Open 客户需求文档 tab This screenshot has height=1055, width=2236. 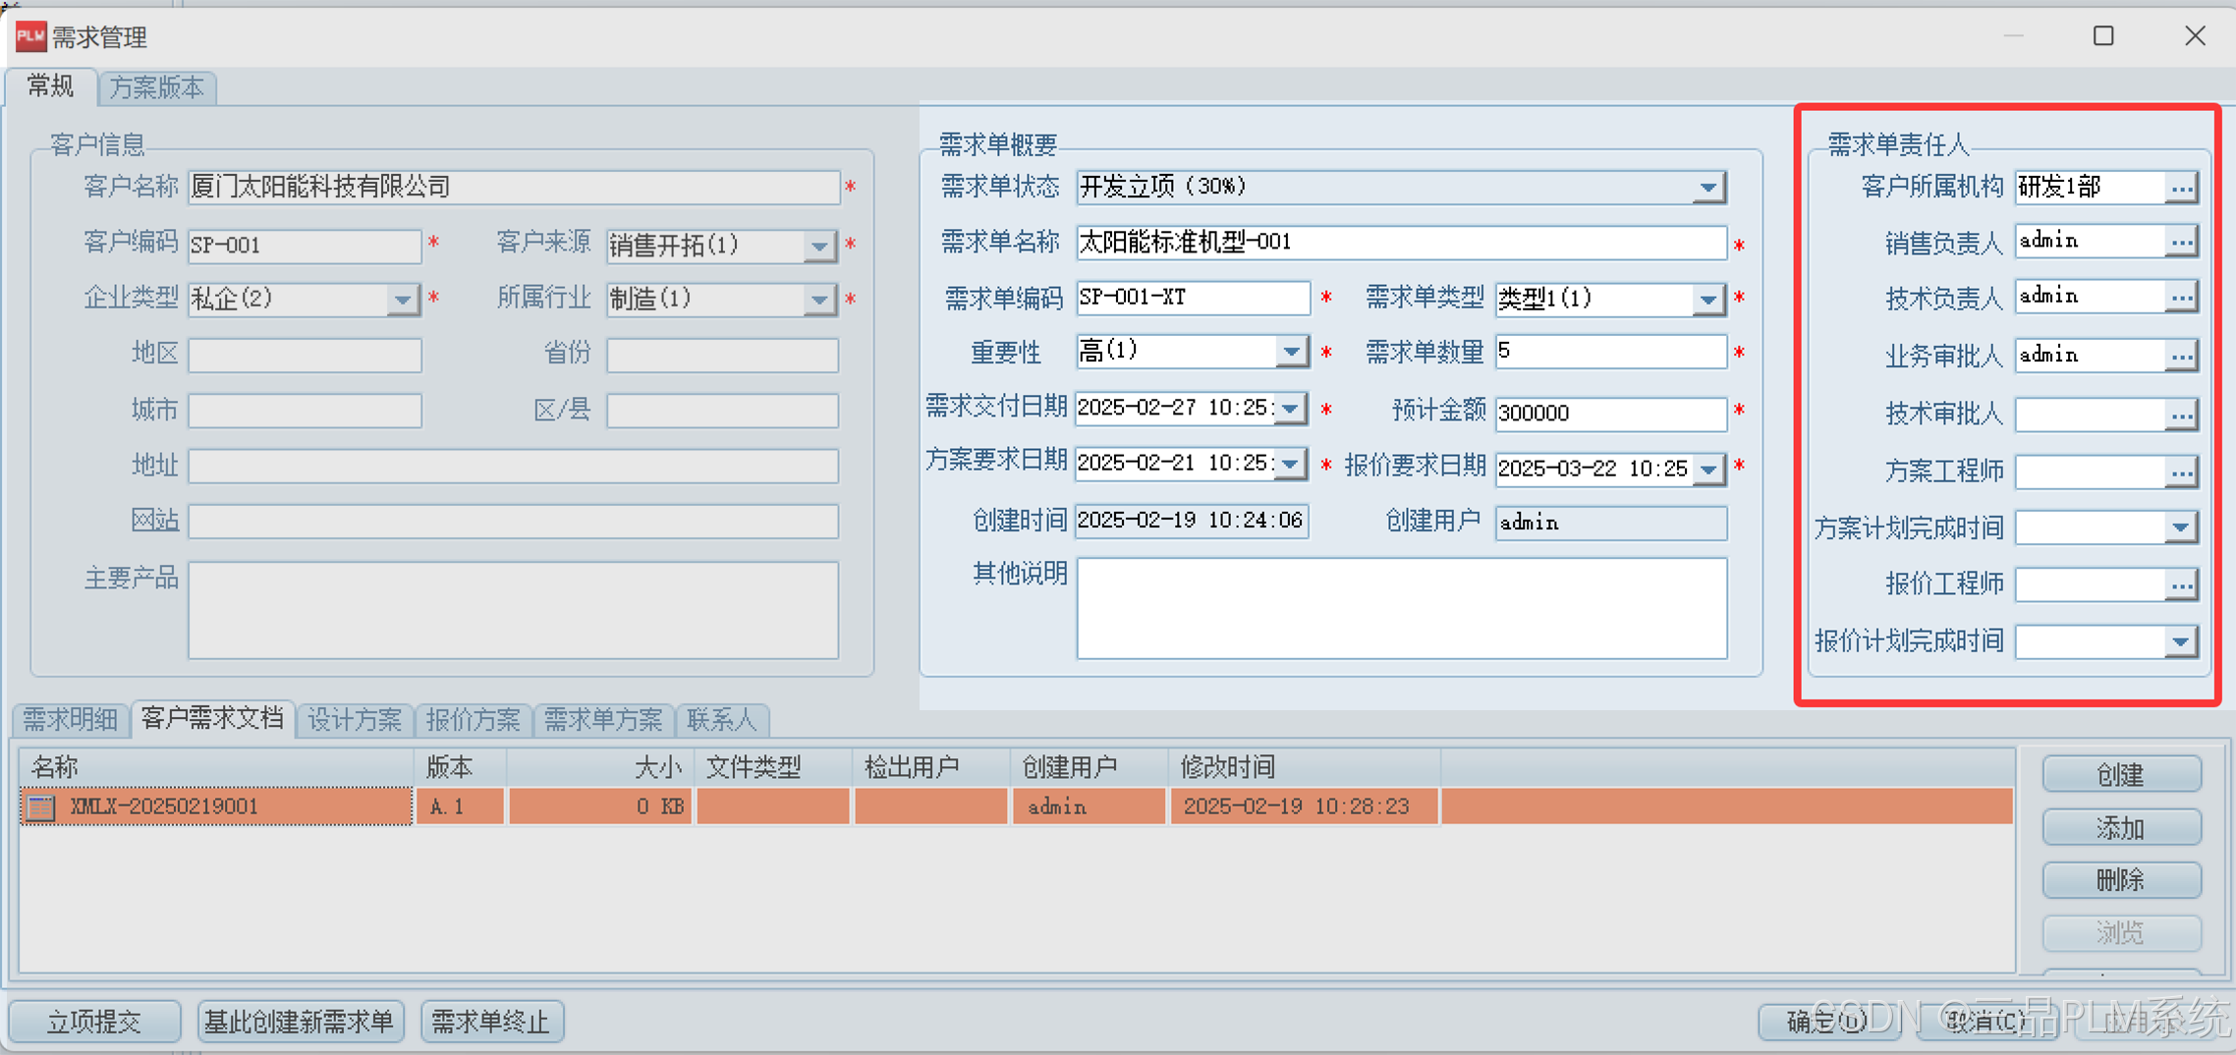point(212,718)
